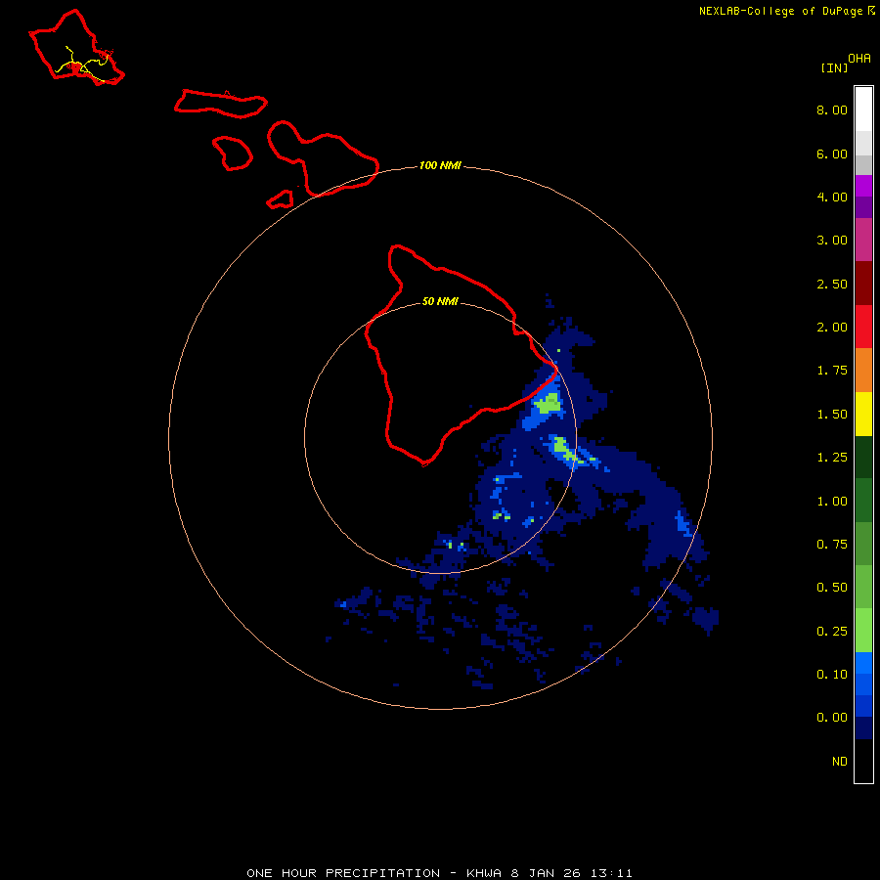Select the 0.25 legend value
This screenshot has height=880, width=880.
tap(832, 632)
